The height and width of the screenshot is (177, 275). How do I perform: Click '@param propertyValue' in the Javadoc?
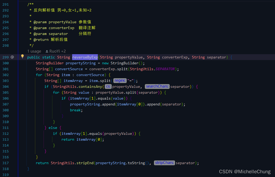coord(55,22)
